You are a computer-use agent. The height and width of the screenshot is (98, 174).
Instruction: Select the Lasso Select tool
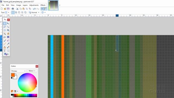click(x=5, y=27)
